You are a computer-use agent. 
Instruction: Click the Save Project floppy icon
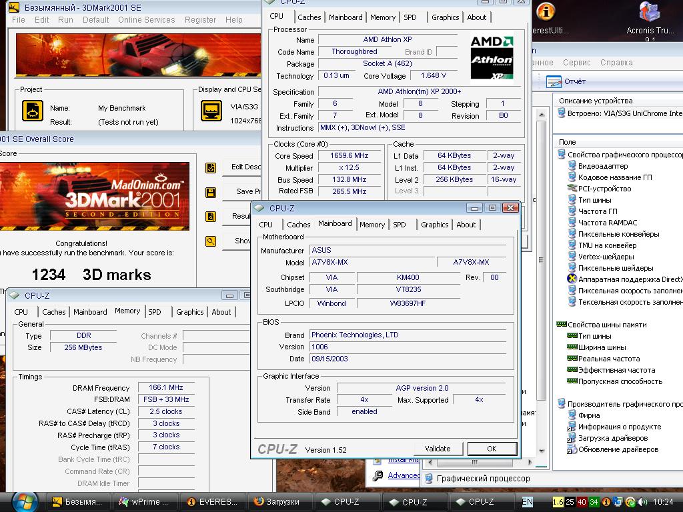[211, 193]
